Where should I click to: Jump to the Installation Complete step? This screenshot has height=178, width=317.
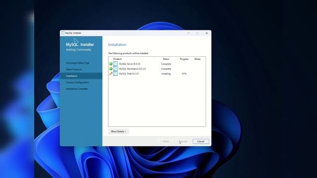(x=77, y=89)
